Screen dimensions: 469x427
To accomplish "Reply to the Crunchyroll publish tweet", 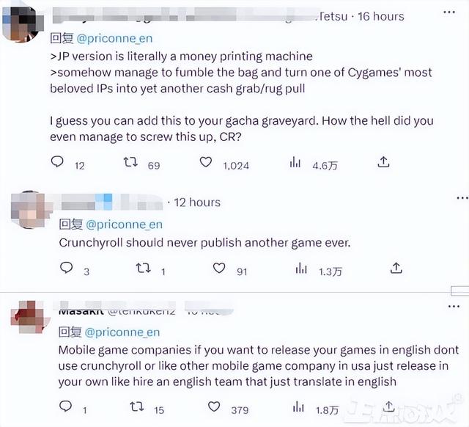I will coord(66,267).
